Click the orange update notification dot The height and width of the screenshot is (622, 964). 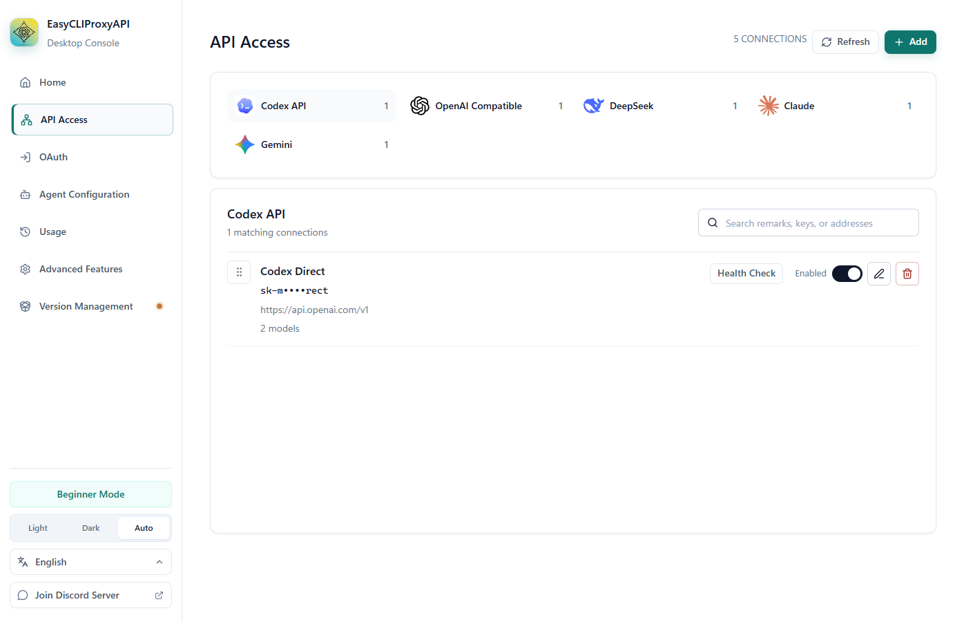pyautogui.click(x=160, y=306)
